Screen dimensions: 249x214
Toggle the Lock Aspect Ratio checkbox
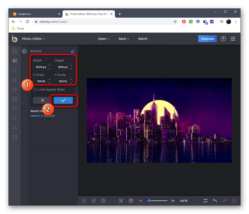click(35, 90)
